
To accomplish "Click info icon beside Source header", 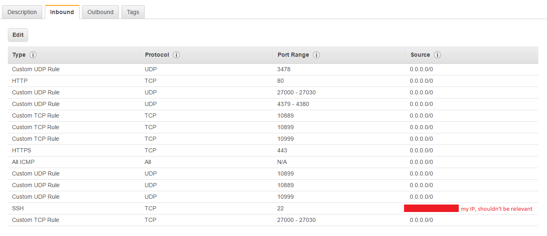I will click(437, 55).
